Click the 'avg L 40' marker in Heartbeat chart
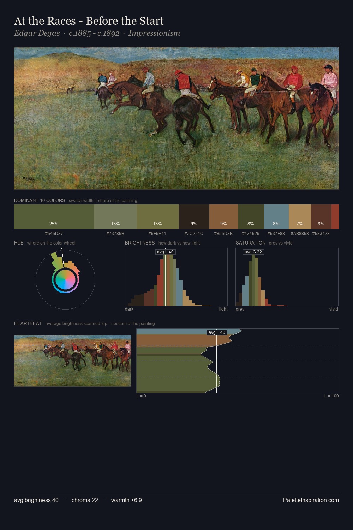This screenshot has width=353, height=530. [x=217, y=332]
